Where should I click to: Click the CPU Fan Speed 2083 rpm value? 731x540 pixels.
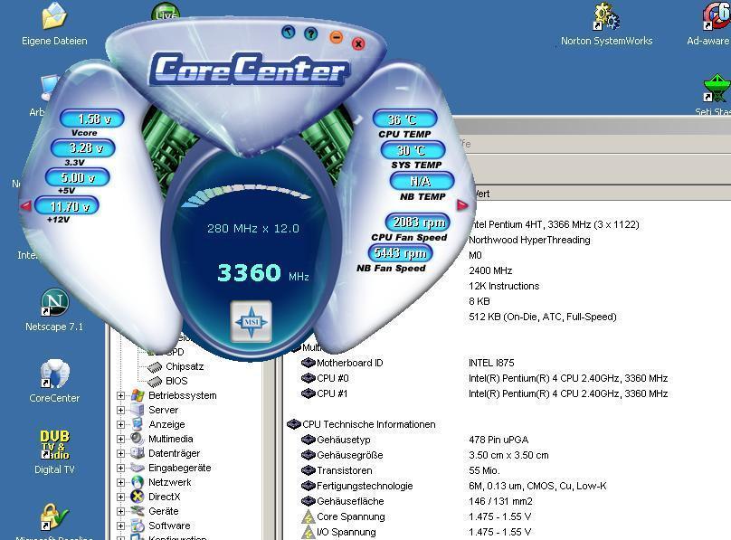pyautogui.click(x=418, y=223)
